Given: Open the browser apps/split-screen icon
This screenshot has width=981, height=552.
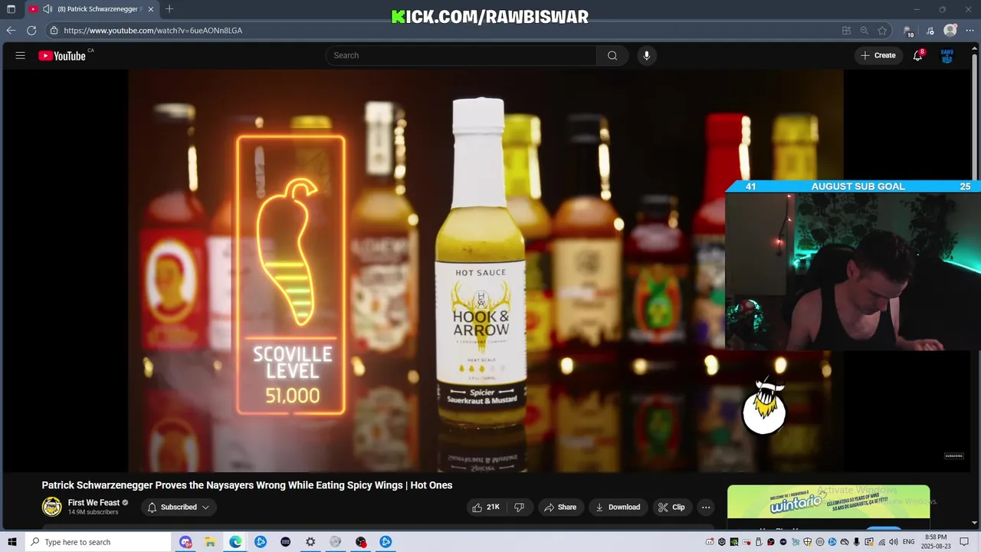Looking at the screenshot, I should [846, 31].
